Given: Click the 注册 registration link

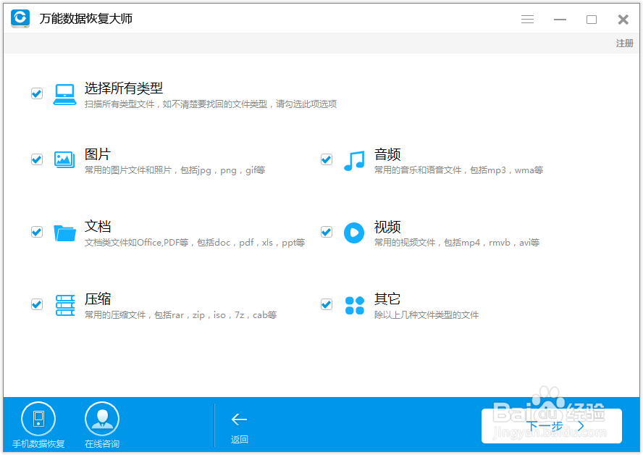Looking at the screenshot, I should point(623,43).
